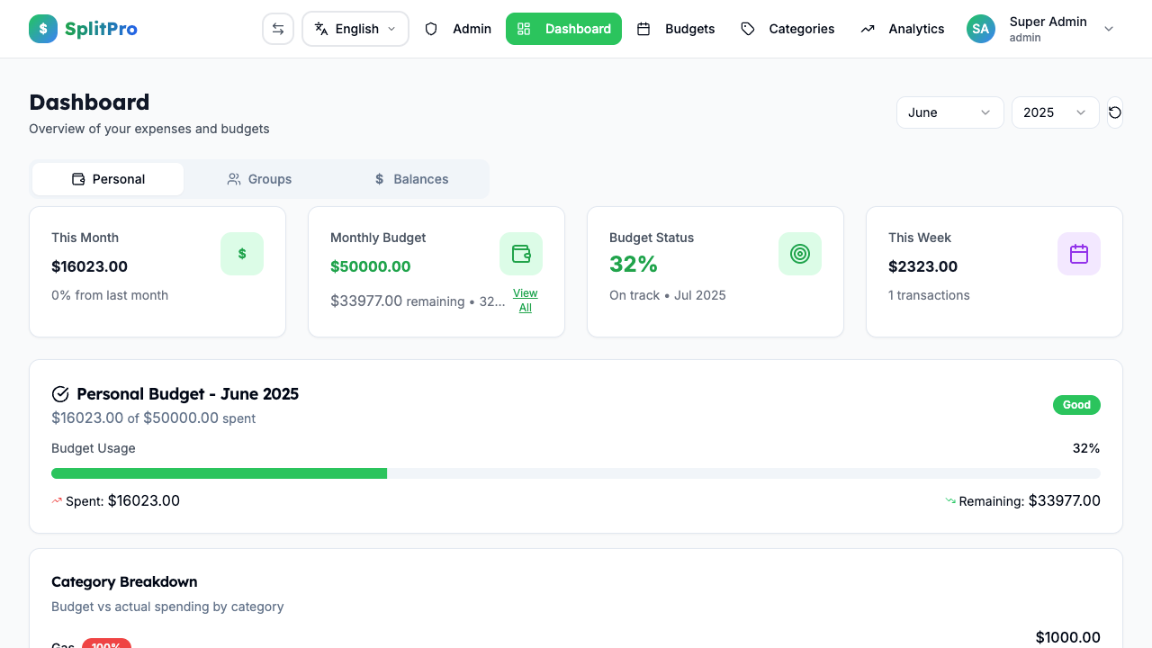Click the Budgets calendar icon
The image size is (1152, 648).
pyautogui.click(x=644, y=28)
